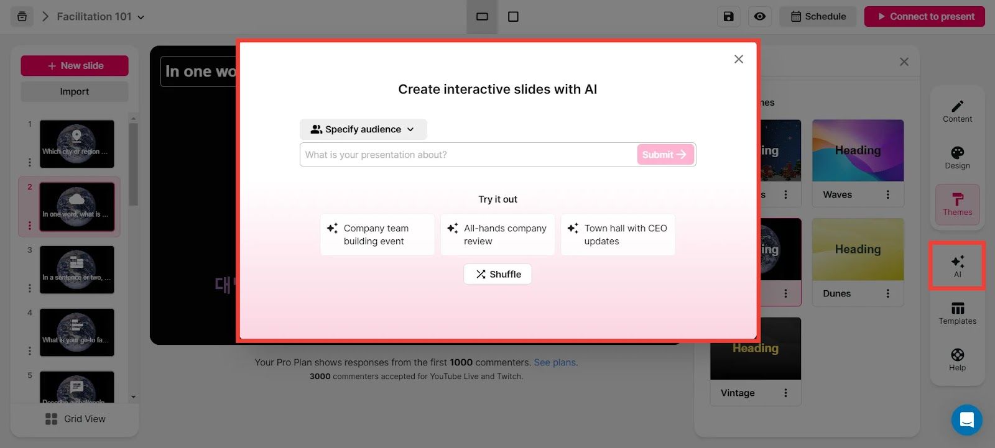
Task: Click the Shuffle button
Action: (497, 274)
